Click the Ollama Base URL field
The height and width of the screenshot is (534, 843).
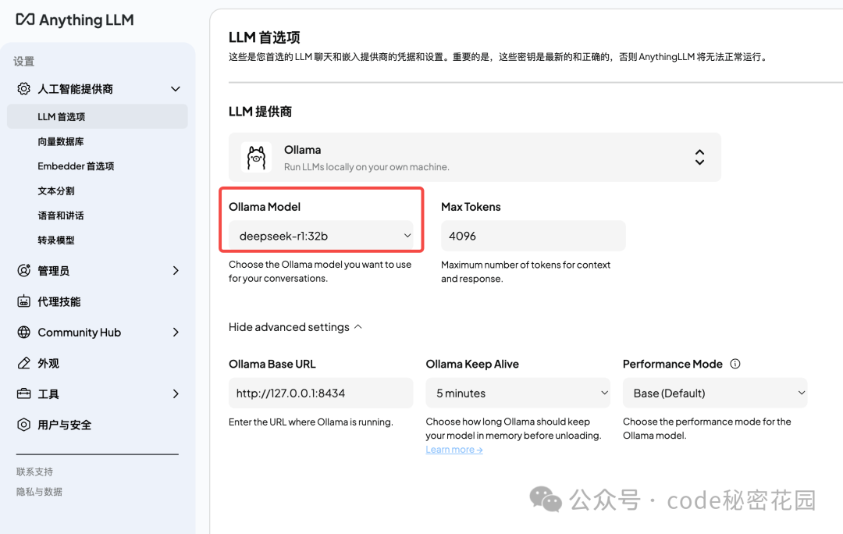[x=321, y=393]
